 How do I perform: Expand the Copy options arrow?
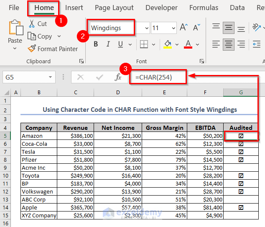pos(59,36)
